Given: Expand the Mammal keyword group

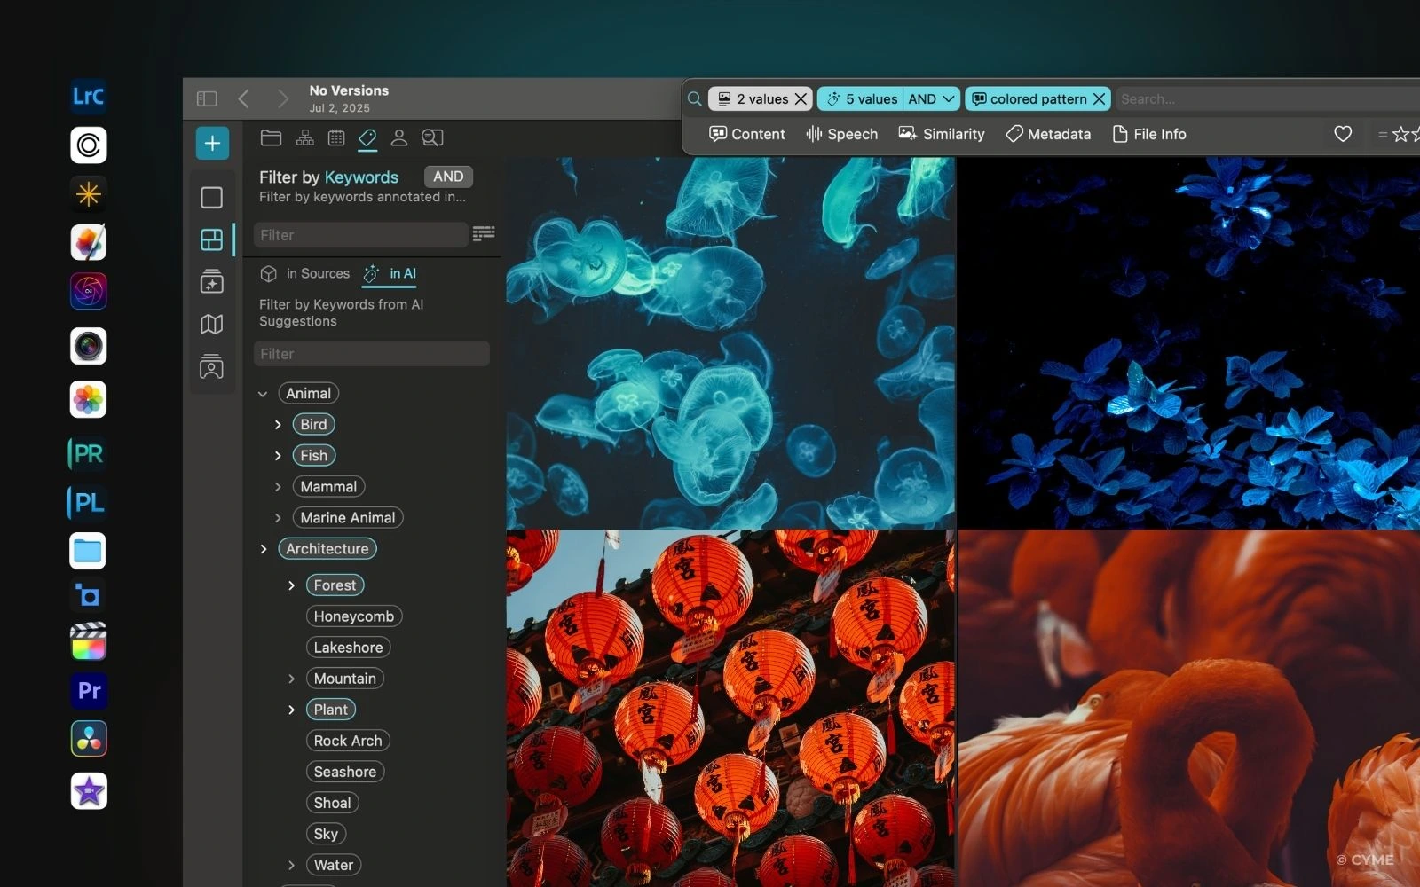Looking at the screenshot, I should (278, 487).
